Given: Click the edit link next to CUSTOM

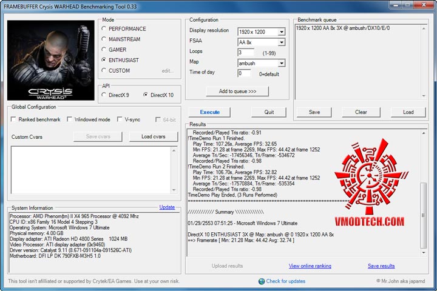Looking at the screenshot, I should (168, 71).
